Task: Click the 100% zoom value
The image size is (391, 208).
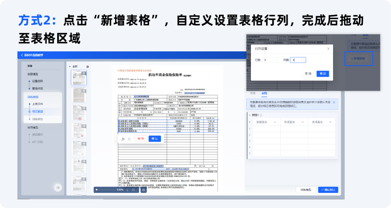Action: click(x=120, y=190)
